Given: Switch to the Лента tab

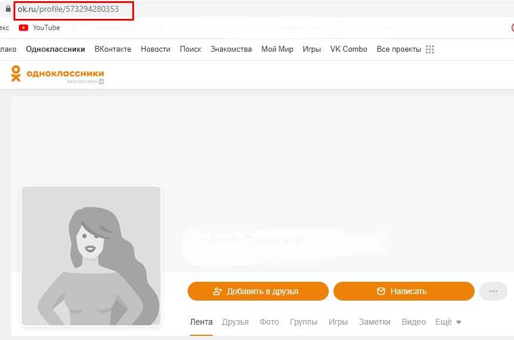Looking at the screenshot, I should click(x=201, y=322).
